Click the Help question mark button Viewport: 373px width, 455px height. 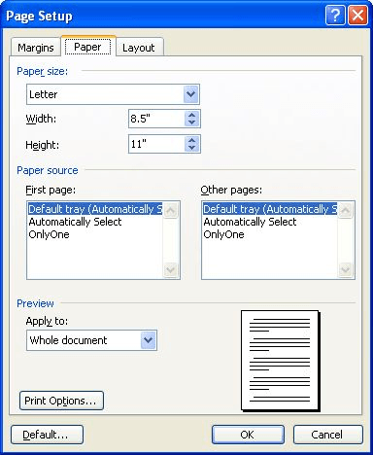[x=335, y=15]
